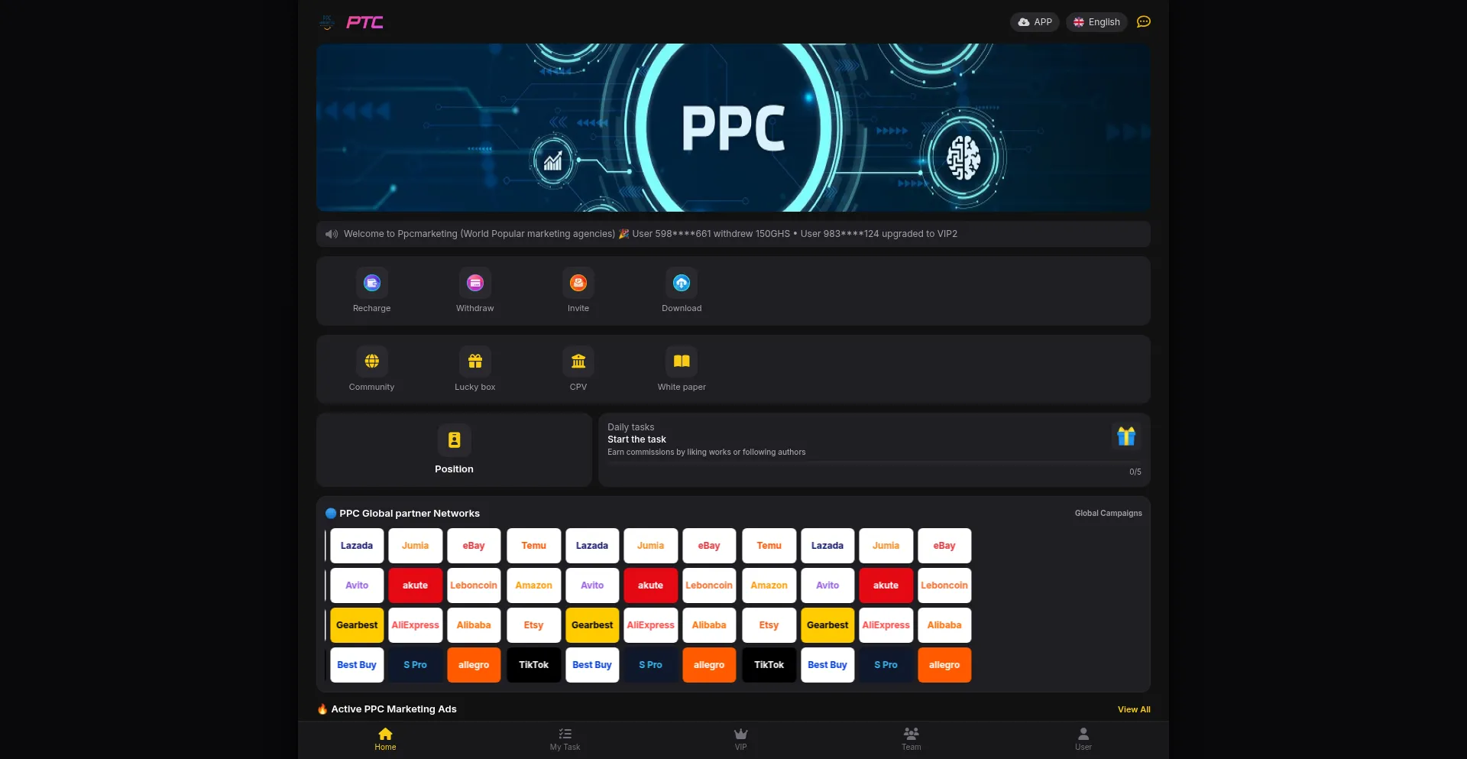The image size is (1467, 759).
Task: Click the APP download button
Action: coord(1035,22)
